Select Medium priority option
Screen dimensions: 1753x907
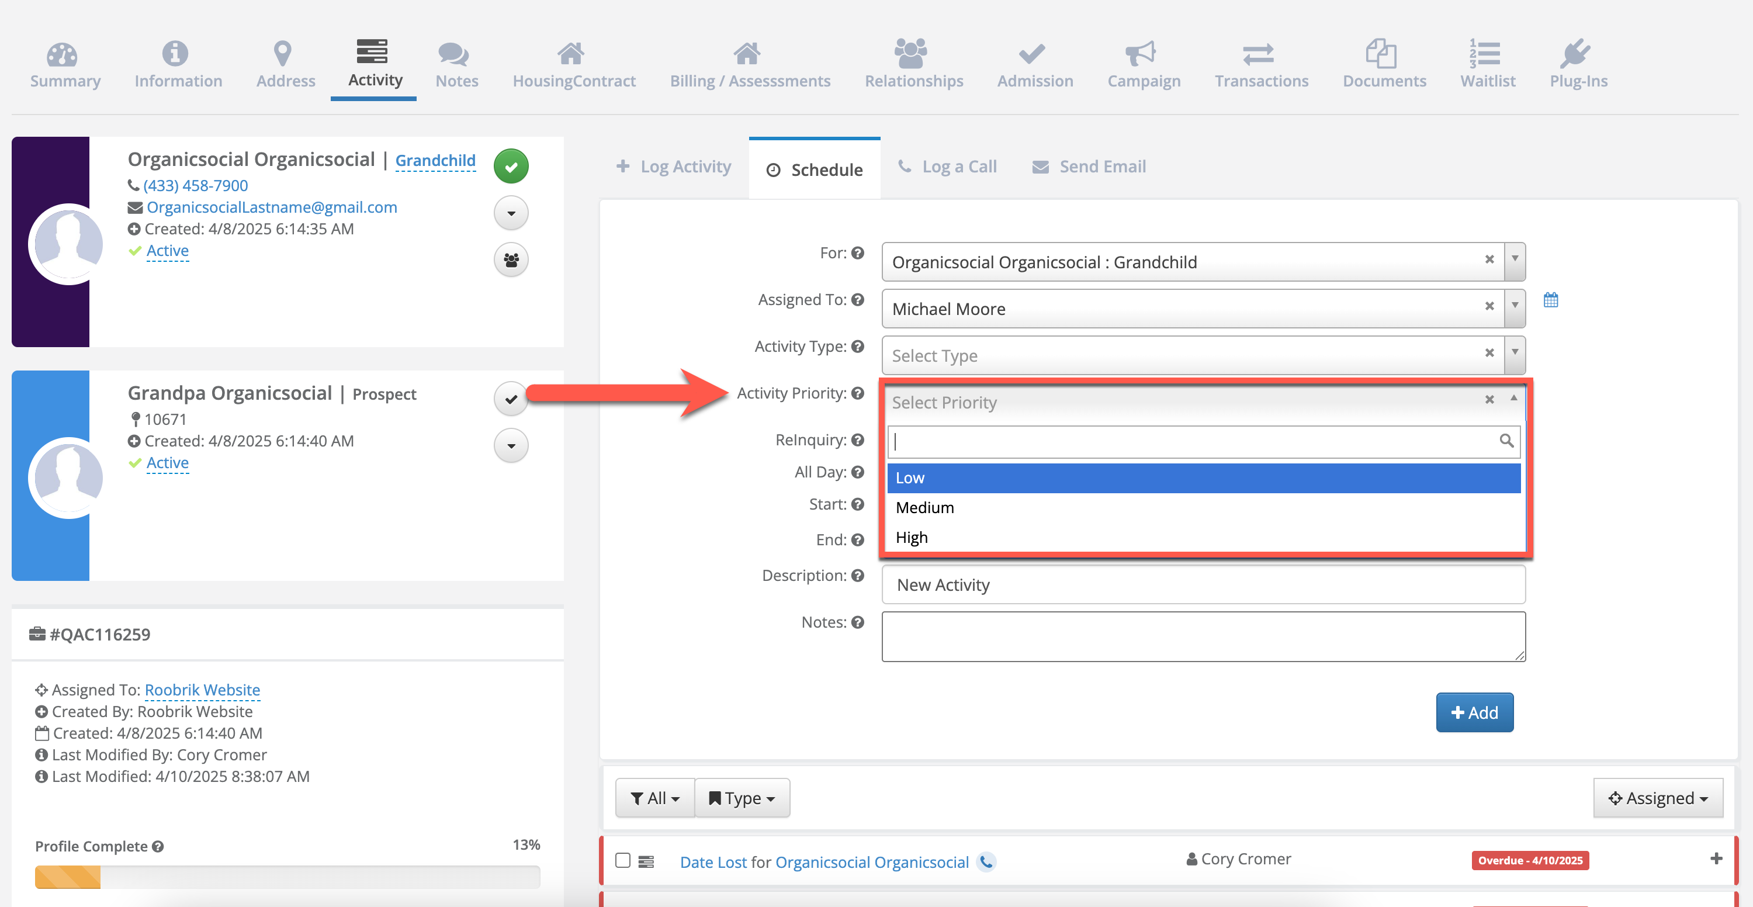click(x=925, y=508)
